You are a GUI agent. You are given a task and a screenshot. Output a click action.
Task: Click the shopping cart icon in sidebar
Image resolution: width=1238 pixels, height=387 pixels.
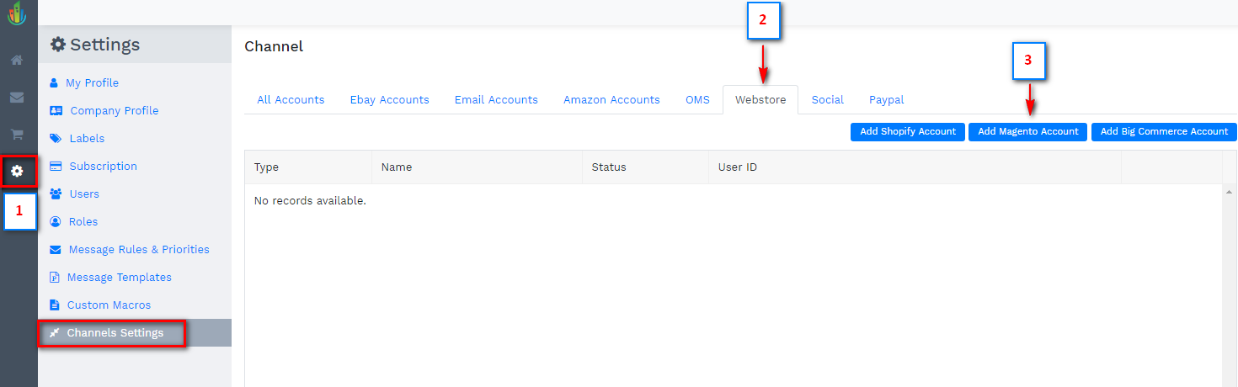(x=17, y=135)
